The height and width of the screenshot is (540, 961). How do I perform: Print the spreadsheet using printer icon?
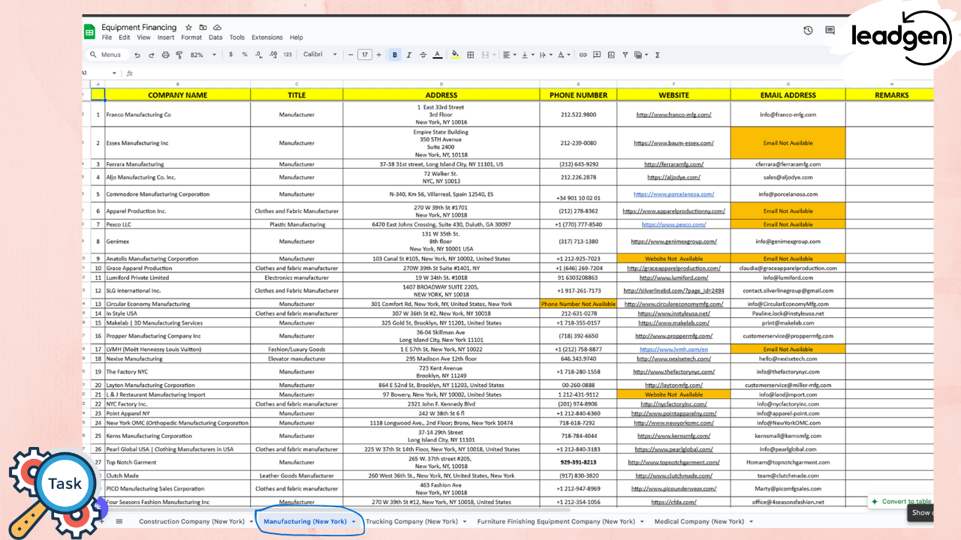pos(165,55)
